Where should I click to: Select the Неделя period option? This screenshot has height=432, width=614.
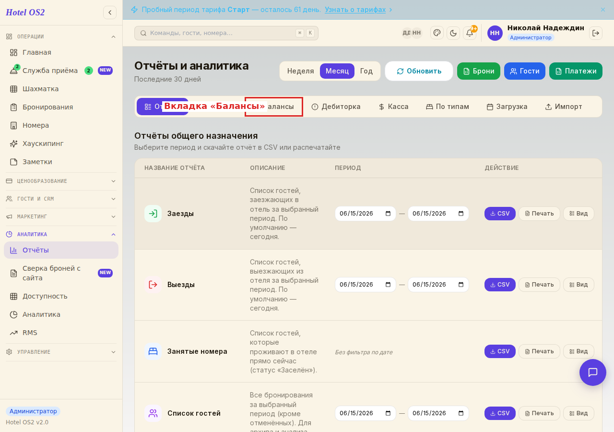(301, 71)
